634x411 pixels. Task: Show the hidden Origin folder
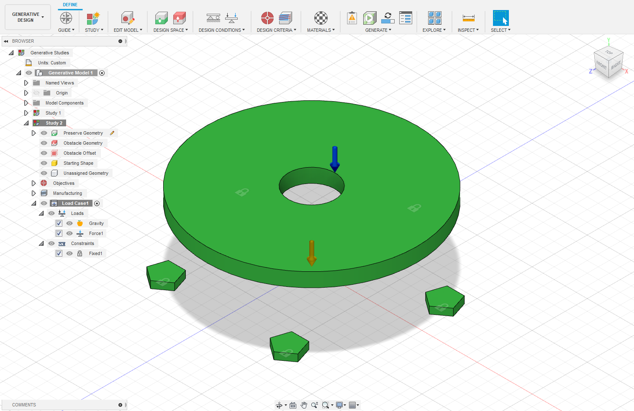(36, 93)
